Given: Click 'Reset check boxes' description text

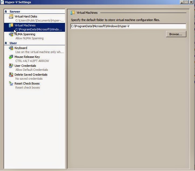Looking at the screenshot, I should tap(28, 88).
